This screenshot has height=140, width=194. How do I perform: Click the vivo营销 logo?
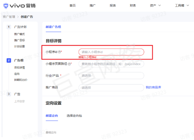point(20,6)
